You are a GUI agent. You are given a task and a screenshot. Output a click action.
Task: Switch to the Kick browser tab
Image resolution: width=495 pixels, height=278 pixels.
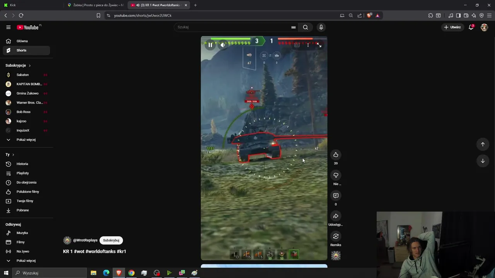click(32, 5)
